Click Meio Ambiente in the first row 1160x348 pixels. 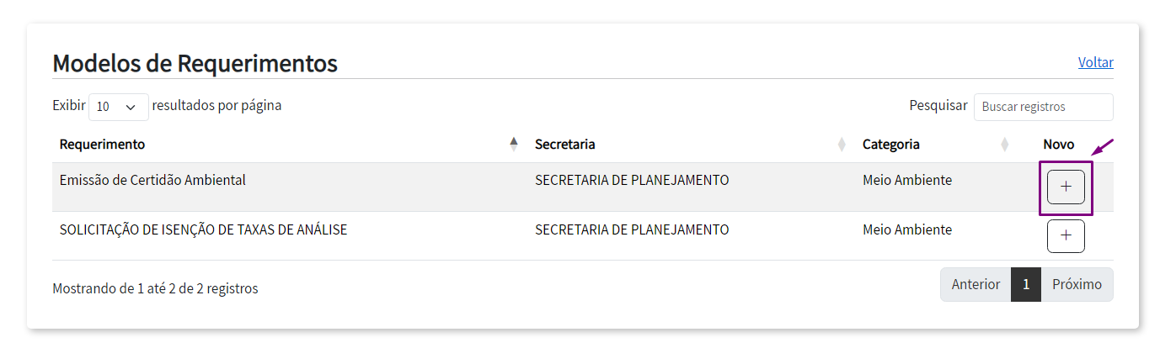point(906,180)
